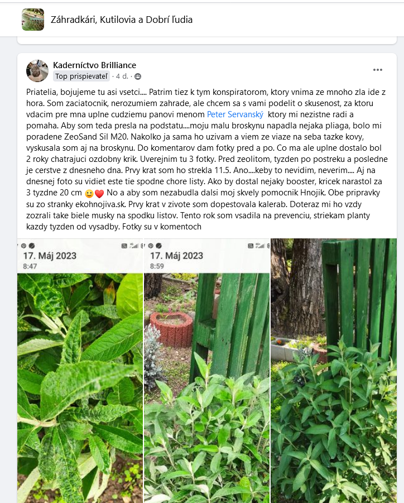Open the close-up leaf photo dated 8:47
404x503 pixels.
[x=80, y=371]
